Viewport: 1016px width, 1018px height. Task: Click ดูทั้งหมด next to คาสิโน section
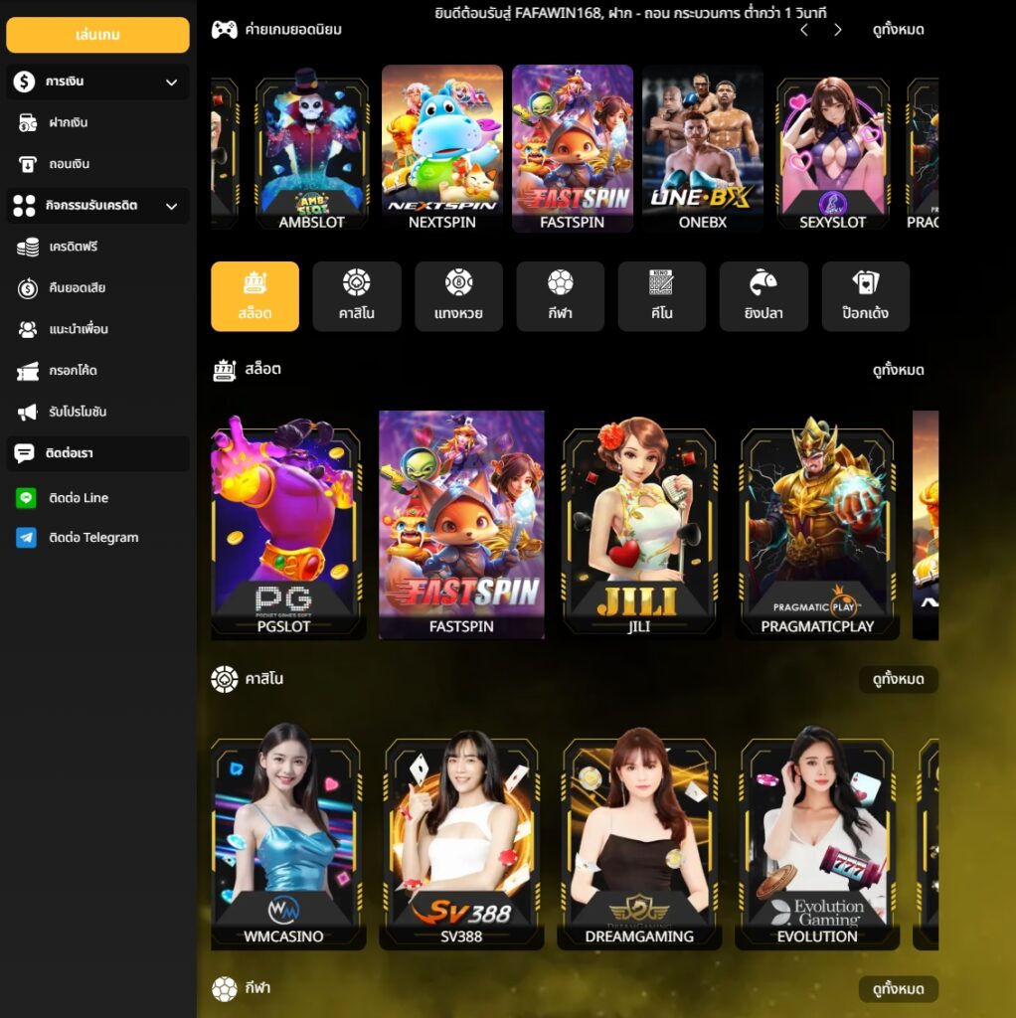pos(898,680)
